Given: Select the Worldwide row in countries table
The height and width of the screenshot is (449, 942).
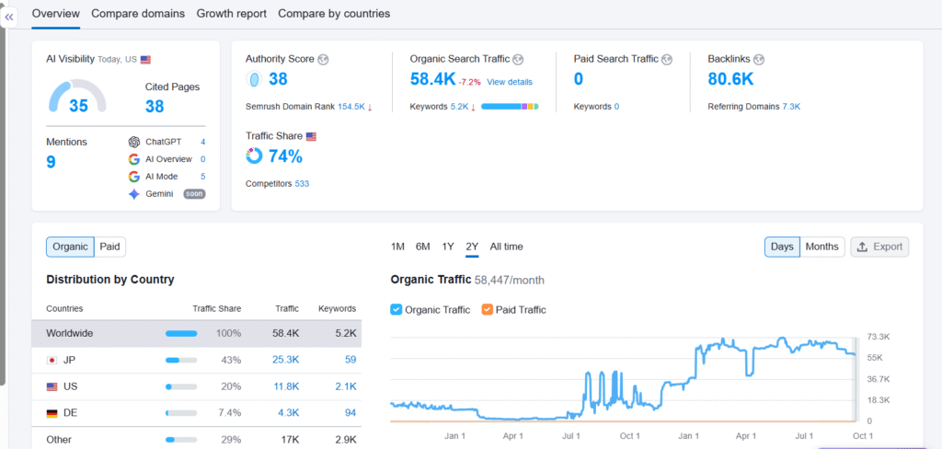Looking at the screenshot, I should point(197,333).
